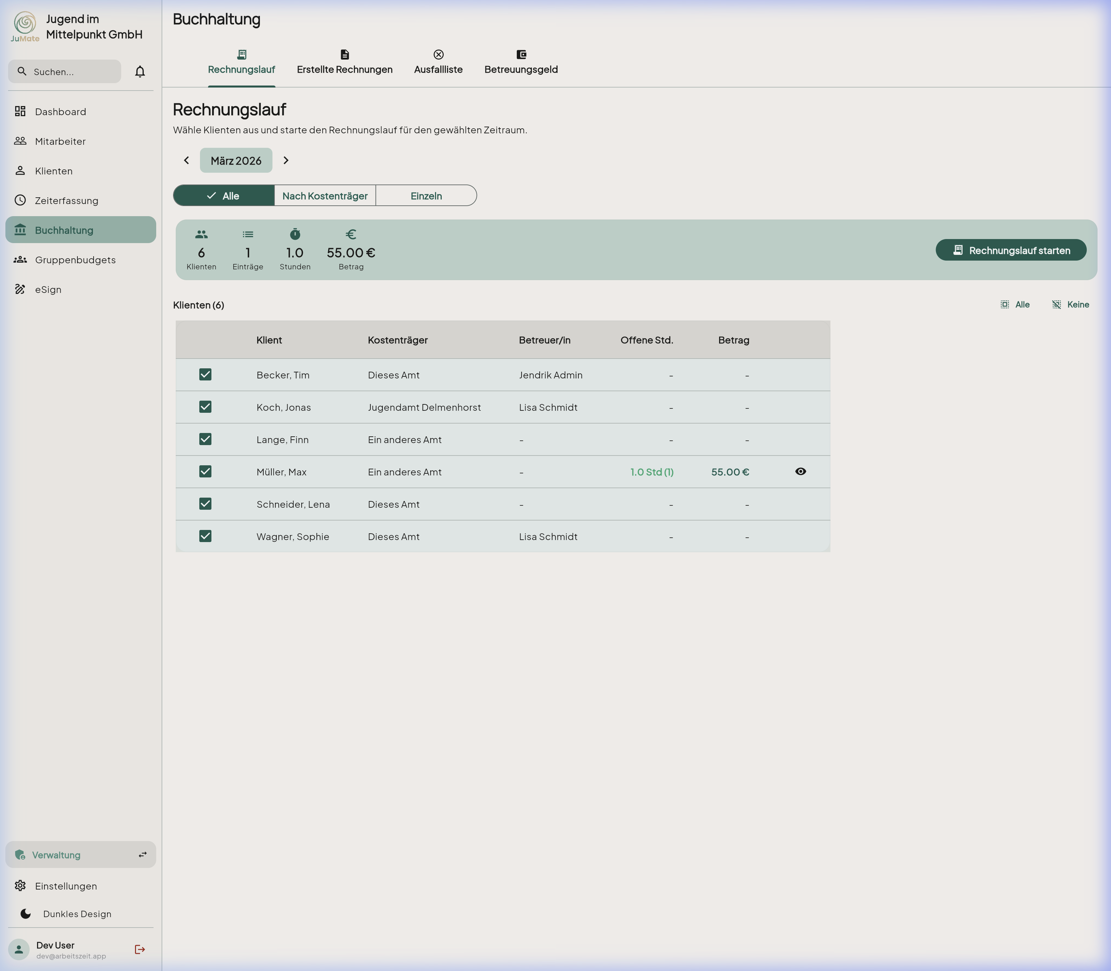Click Keine to deselect all clients
Screen dimensions: 1111x971
point(1070,304)
